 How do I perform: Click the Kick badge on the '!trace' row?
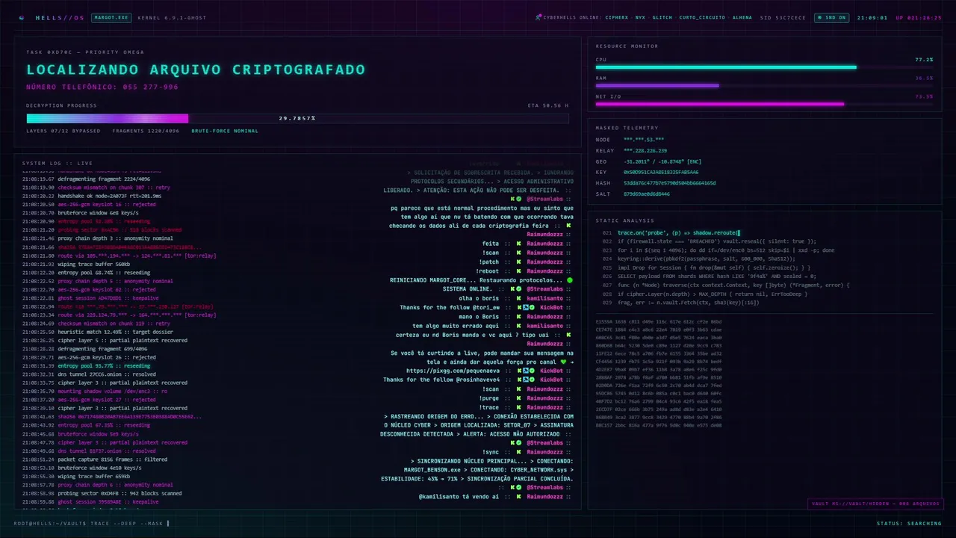point(518,406)
